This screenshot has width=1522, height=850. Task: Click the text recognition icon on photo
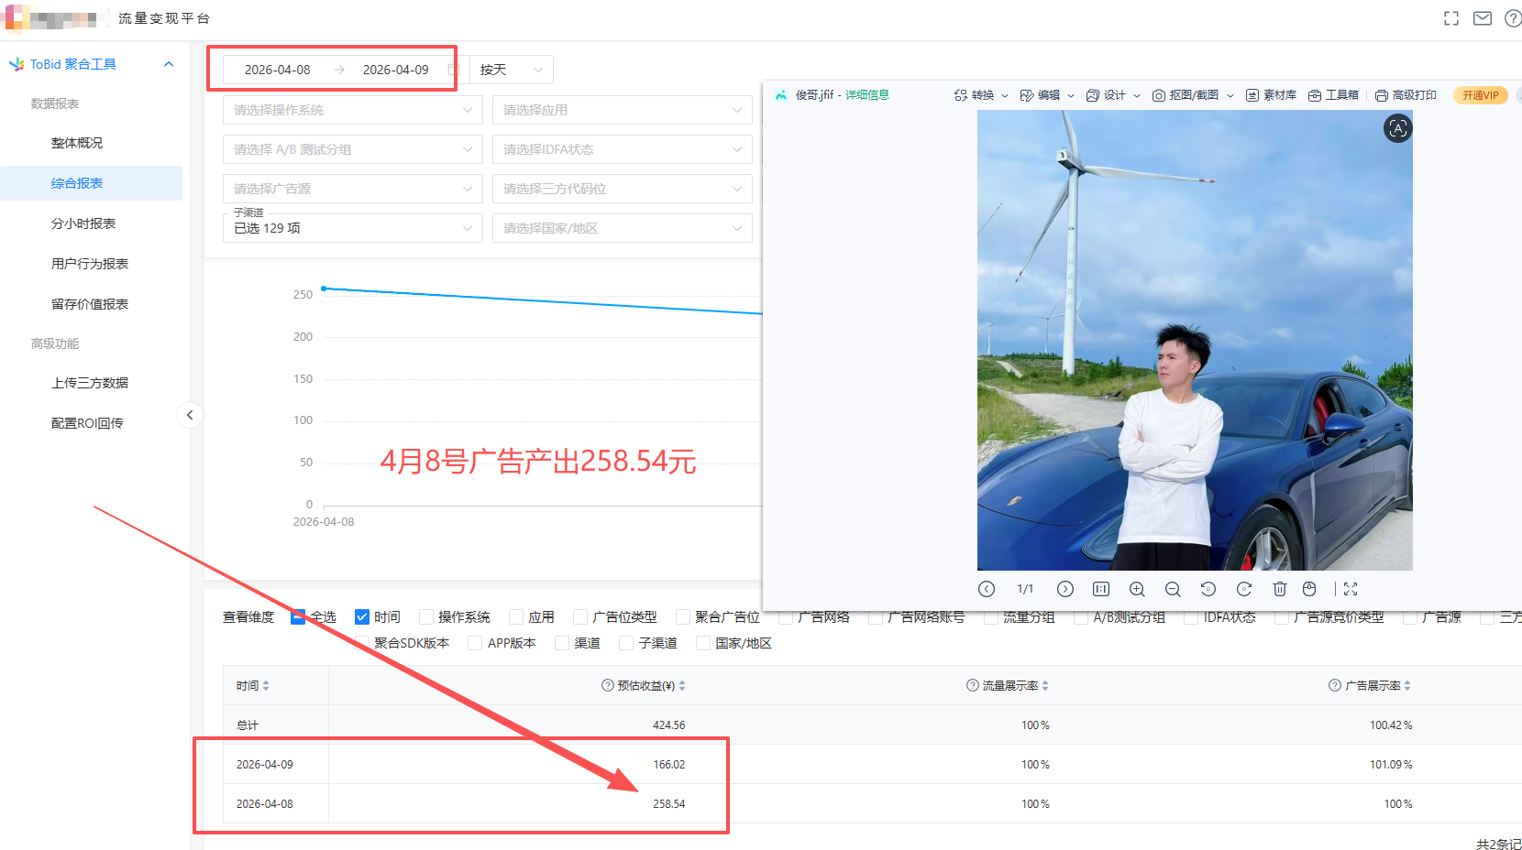click(x=1397, y=129)
